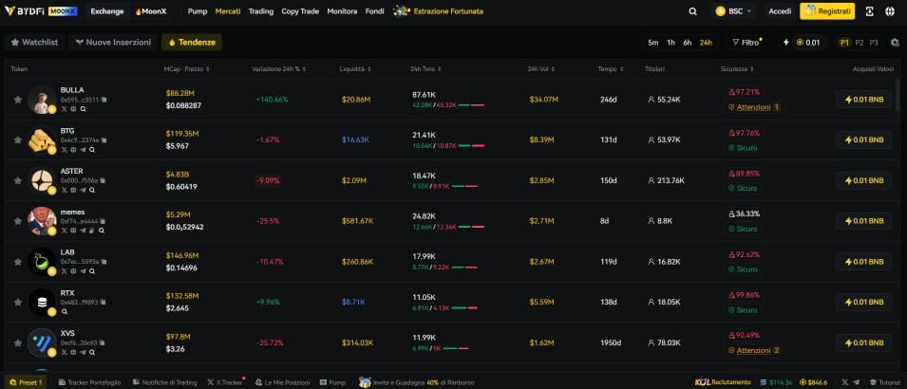Open the search magnifier in the header
This screenshot has width=907, height=389.
692,11
